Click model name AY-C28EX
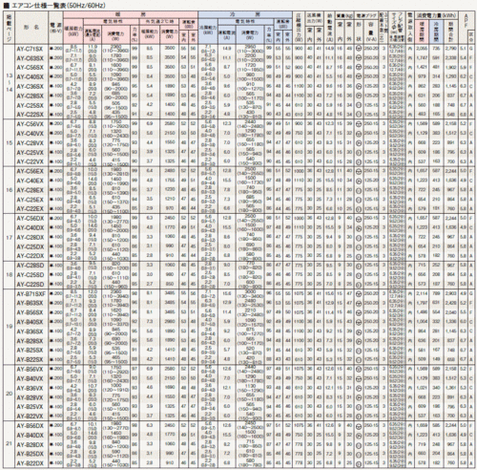This screenshot has width=477, height=470. 31,190
